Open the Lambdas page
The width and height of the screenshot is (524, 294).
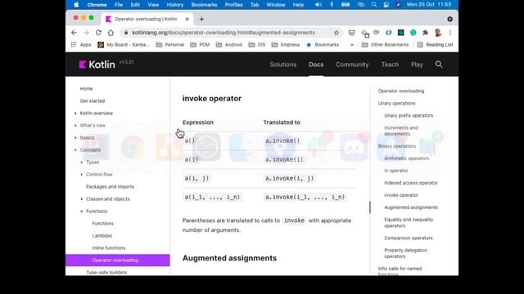coord(102,236)
